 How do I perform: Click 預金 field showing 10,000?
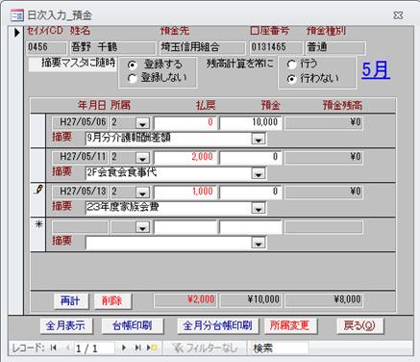[x=251, y=122]
